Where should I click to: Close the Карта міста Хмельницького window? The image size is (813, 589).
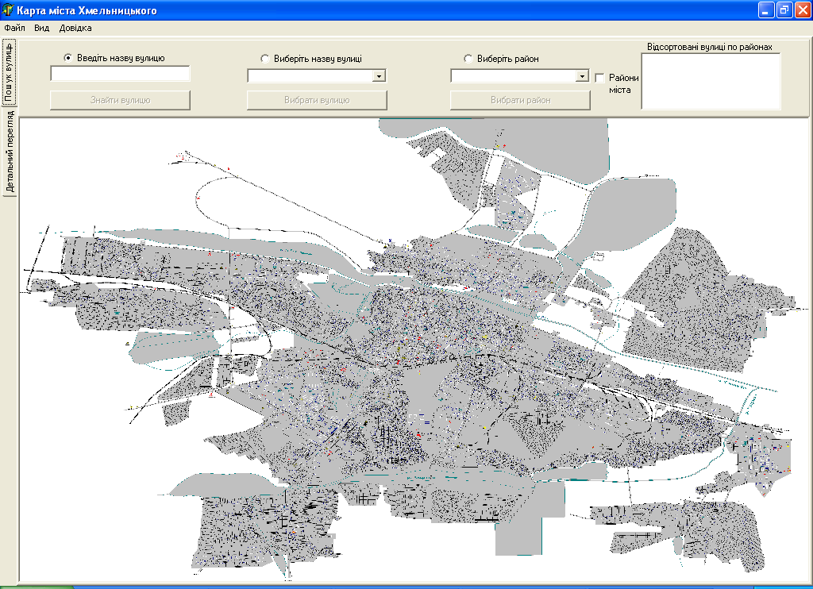pyautogui.click(x=803, y=10)
